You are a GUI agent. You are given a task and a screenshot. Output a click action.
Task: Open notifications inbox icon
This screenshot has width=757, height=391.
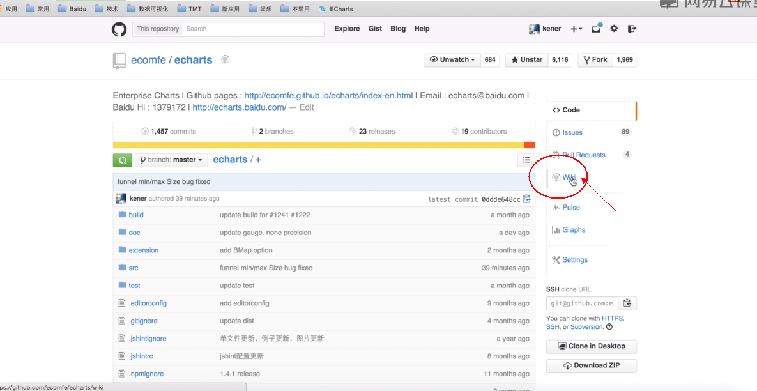[597, 29]
